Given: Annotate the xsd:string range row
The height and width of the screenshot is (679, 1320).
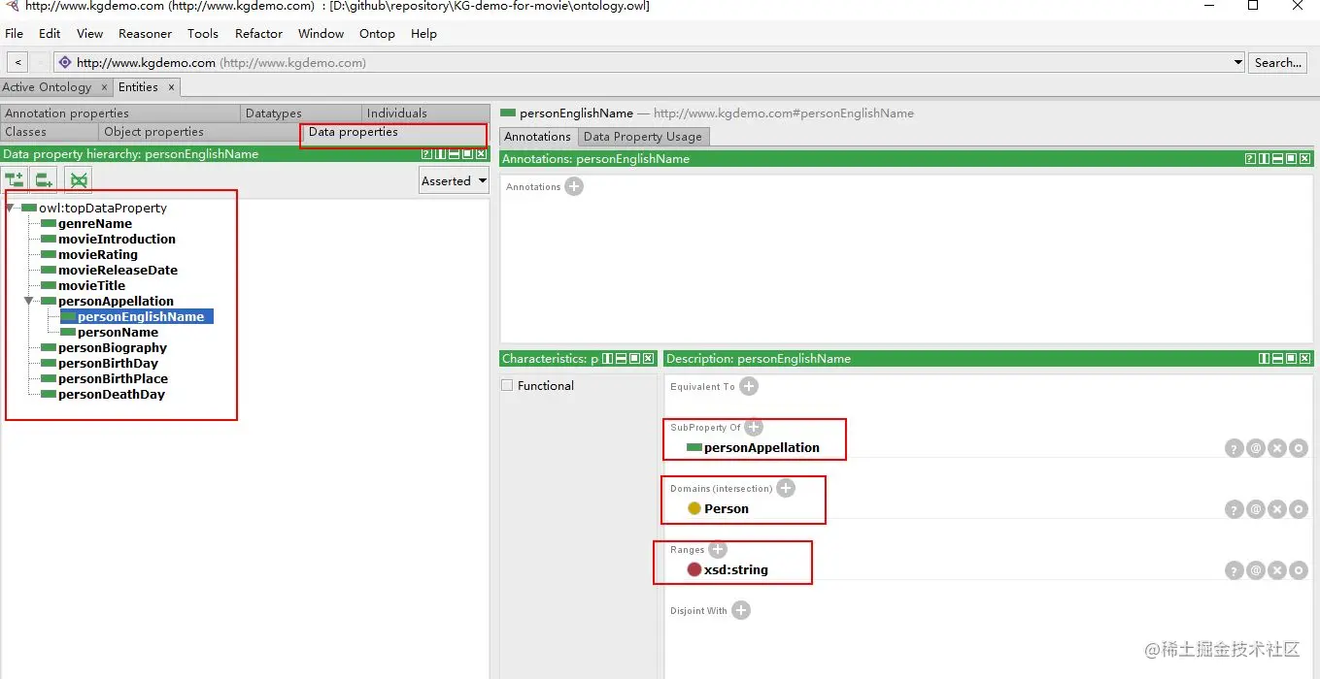Looking at the screenshot, I should click(1255, 570).
